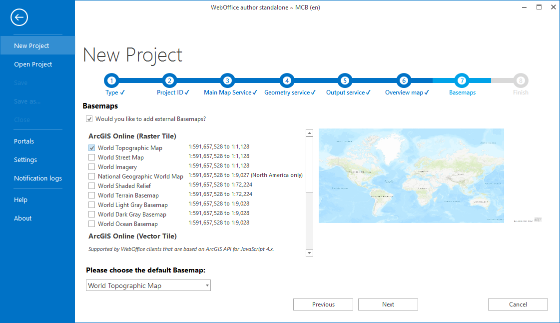
Task: Toggle the external Basemaps option
Action: point(89,119)
